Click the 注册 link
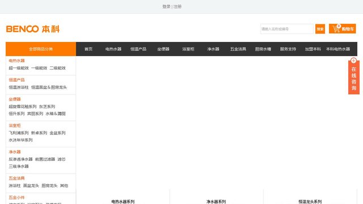Viewport: 363px width, 204px height. click(x=178, y=6)
